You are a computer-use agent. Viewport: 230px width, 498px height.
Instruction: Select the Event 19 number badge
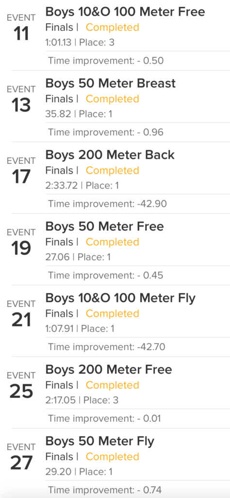(21, 242)
